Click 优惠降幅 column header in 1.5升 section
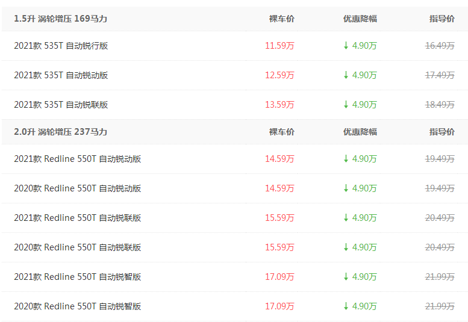 point(360,19)
